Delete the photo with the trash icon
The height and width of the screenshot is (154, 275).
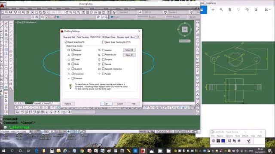(230, 10)
